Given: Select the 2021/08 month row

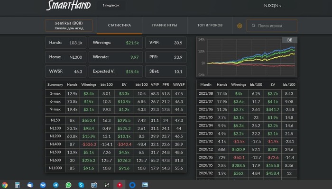Looking at the screenshot, I should 247,93.
